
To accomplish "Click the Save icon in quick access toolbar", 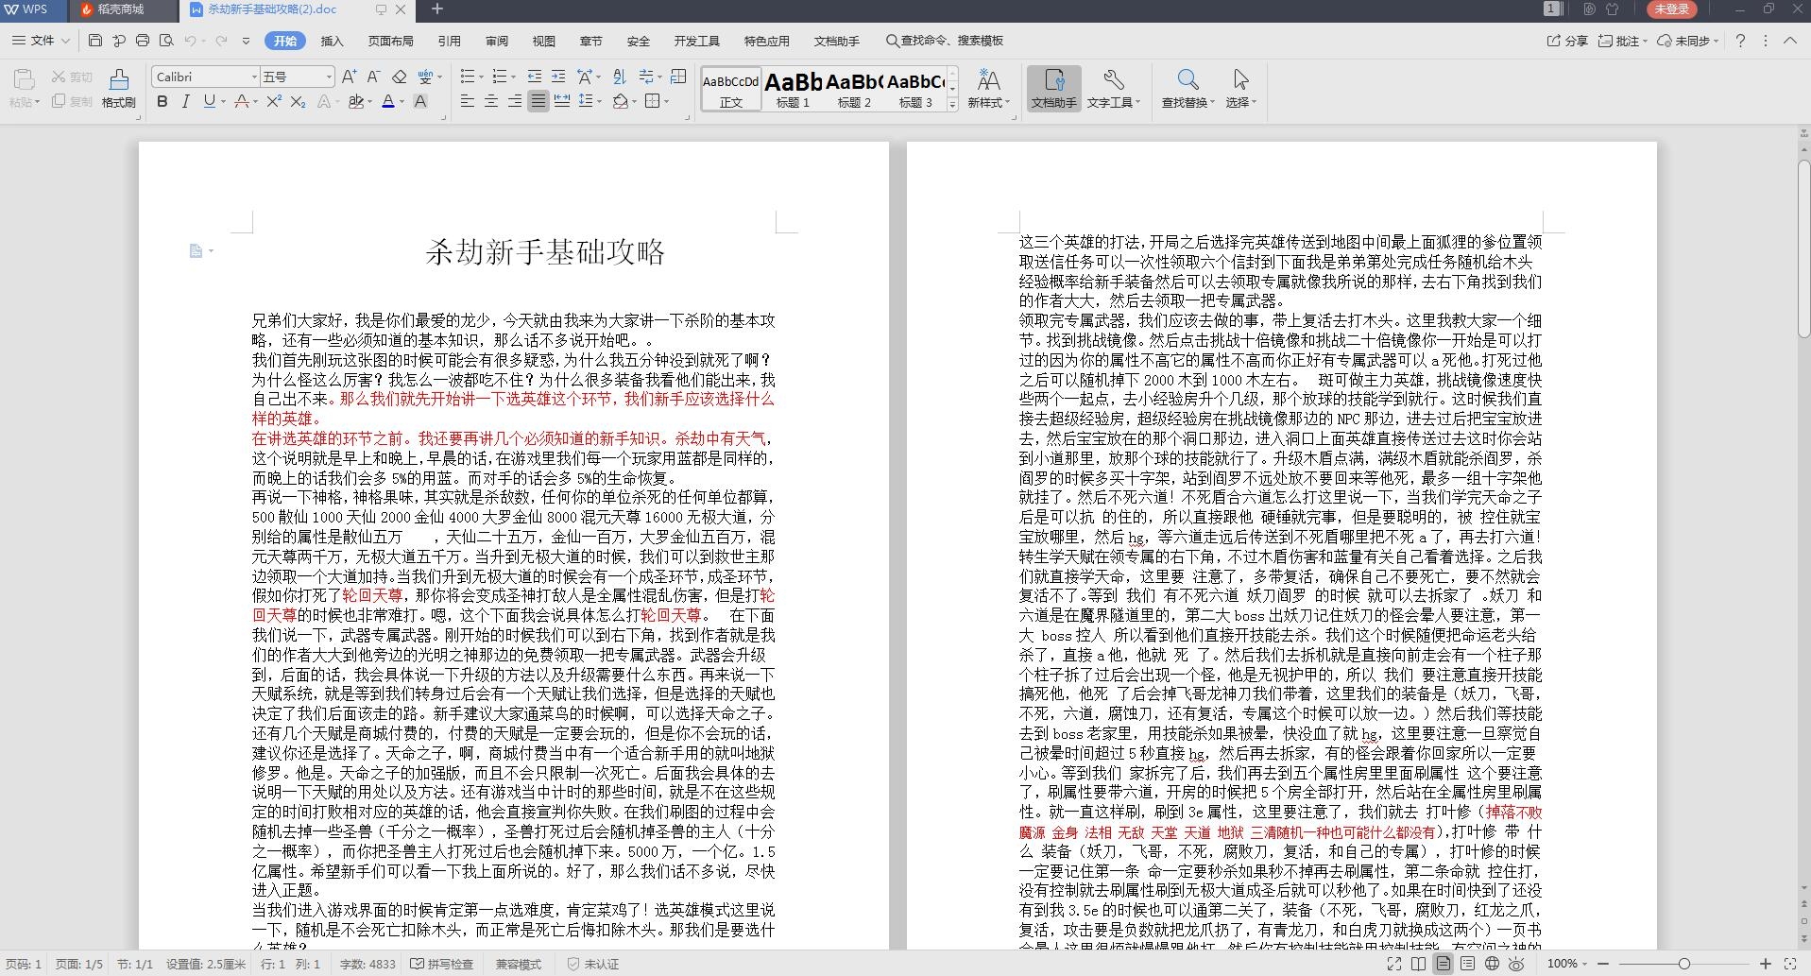I will click(x=95, y=41).
